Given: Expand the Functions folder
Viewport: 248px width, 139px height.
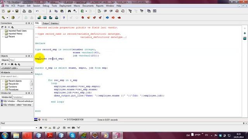Looking at the screenshot, I should (3, 86).
